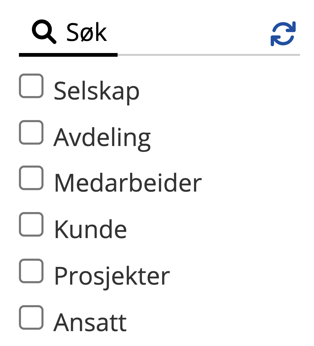Toggle the Kunde checkbox

[x=31, y=224]
